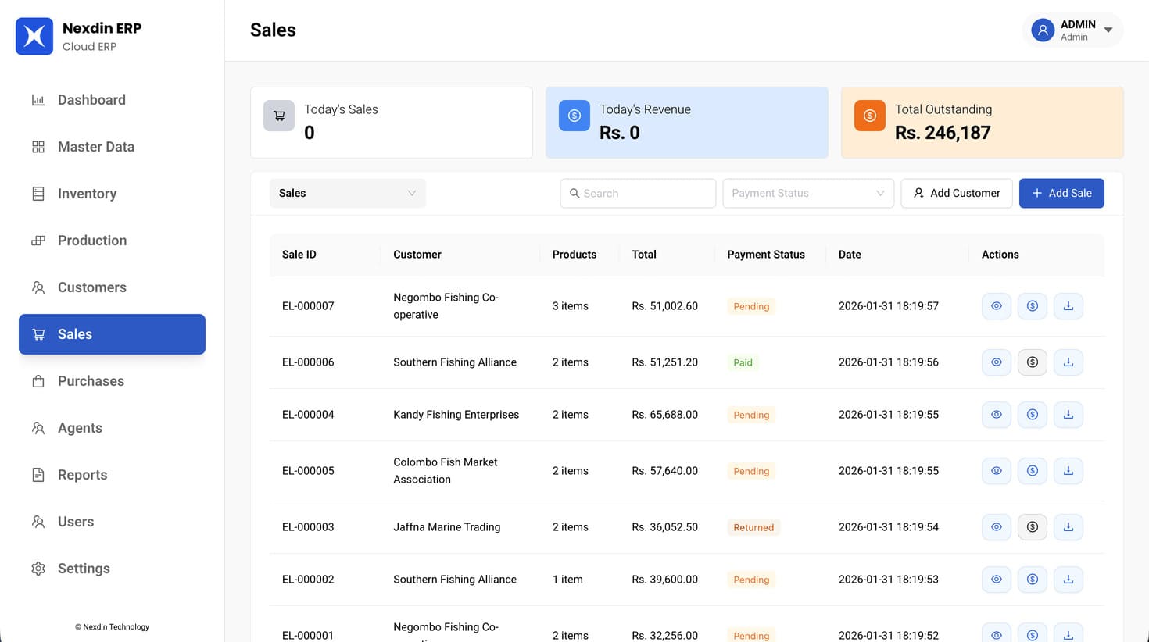This screenshot has height=642, width=1149.
Task: Open Settings via the gear icon
Action: 38,568
